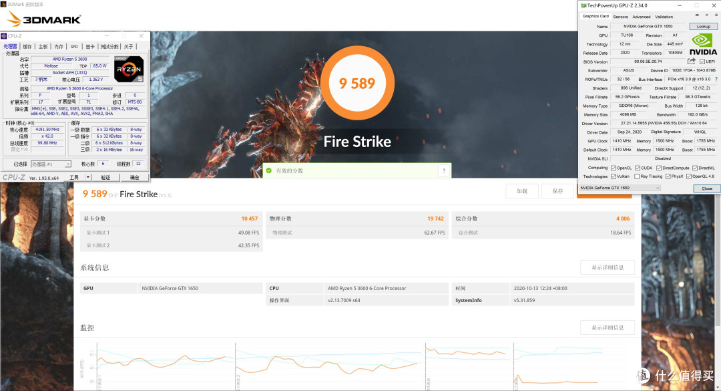
Task: Toggle the OpenCL checkbox
Action: point(614,168)
